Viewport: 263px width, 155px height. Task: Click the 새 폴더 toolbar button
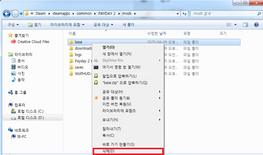pyautogui.click(x=128, y=25)
